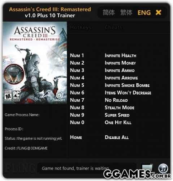Viewport: 173px width, 181px height.
Task: Enable Infinite Smoke Bombs option
Action: pyautogui.click(x=127, y=85)
